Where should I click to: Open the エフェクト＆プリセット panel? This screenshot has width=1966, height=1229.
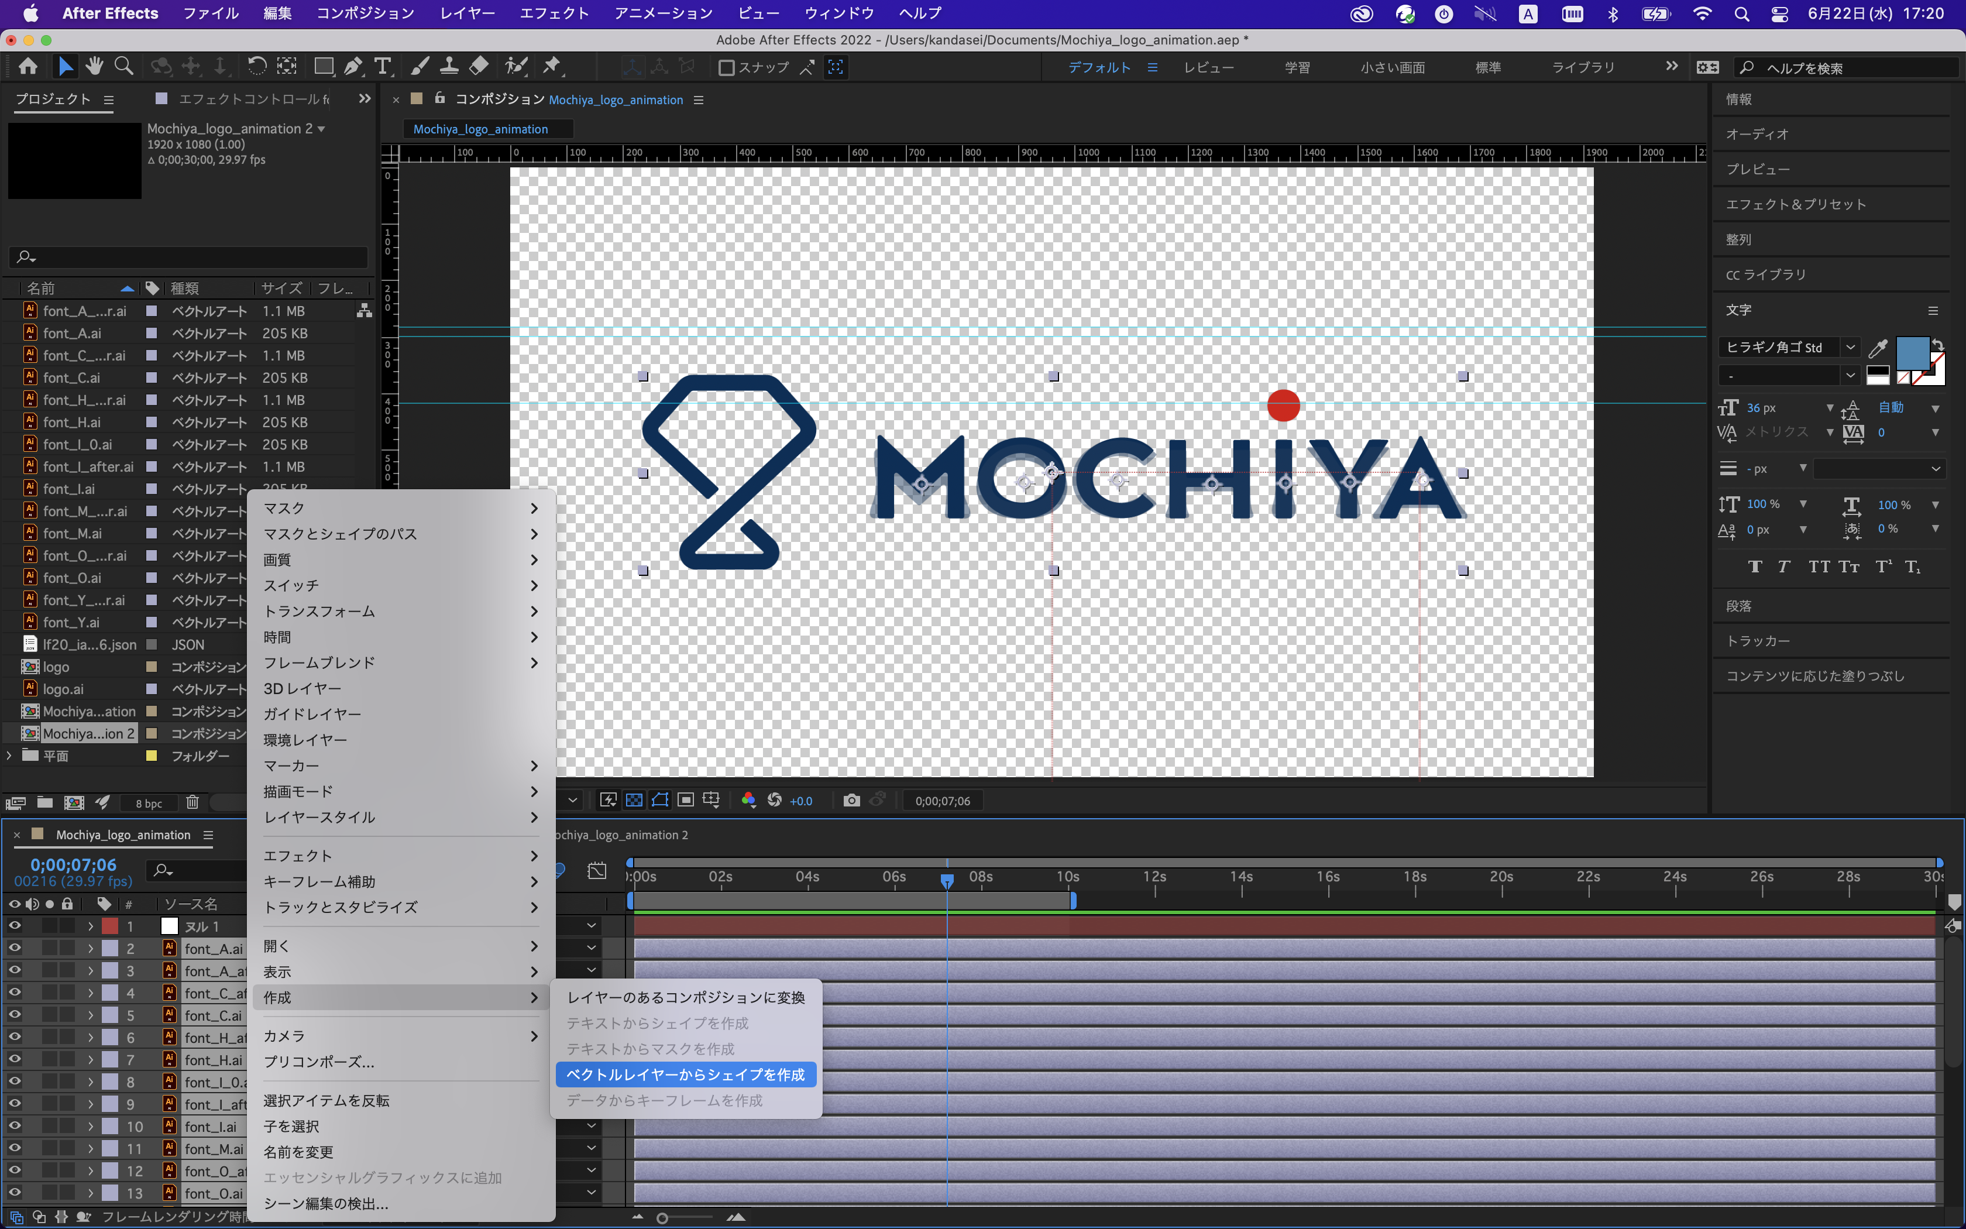1795,204
